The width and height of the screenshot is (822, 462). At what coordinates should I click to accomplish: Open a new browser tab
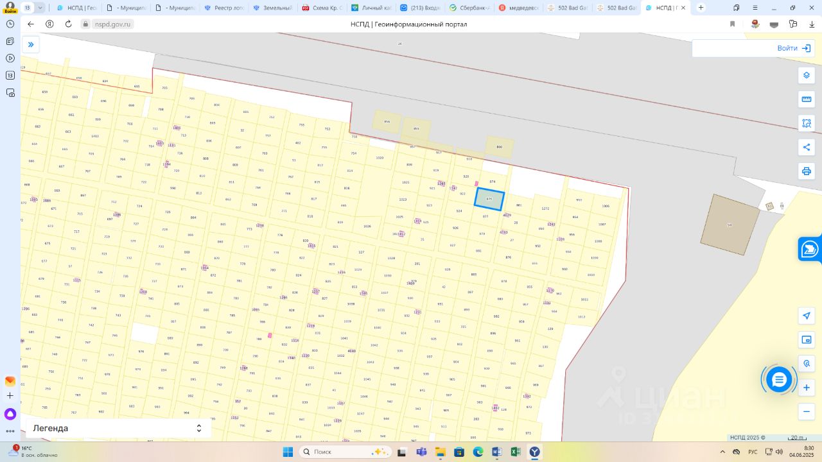701,8
